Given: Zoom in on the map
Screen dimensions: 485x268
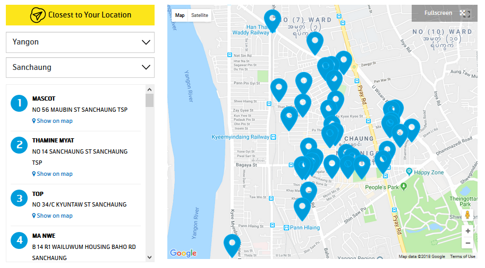Looking at the screenshot, I should [x=467, y=231].
